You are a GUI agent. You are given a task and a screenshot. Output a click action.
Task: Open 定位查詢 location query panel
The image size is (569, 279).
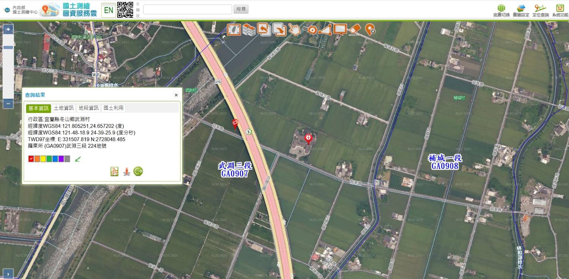540,11
